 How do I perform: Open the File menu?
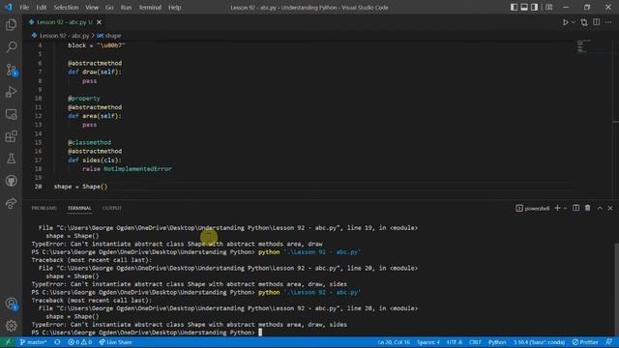[x=24, y=7]
